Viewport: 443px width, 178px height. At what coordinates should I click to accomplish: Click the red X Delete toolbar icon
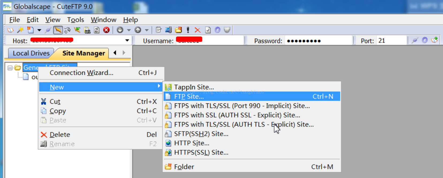coord(198,30)
